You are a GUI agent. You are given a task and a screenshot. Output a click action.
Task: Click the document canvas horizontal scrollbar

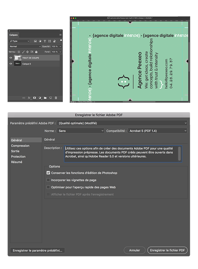coord(139,102)
